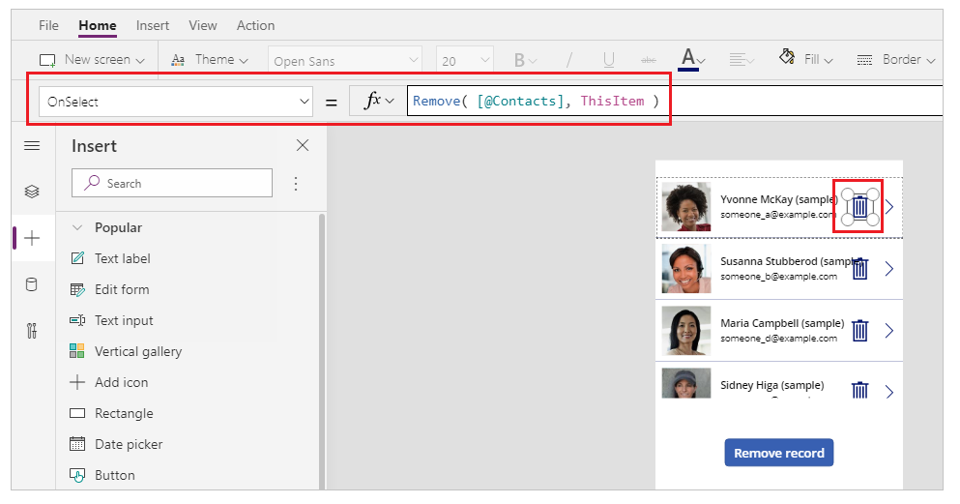Click the Remove record button
The image size is (960, 504).
tap(779, 453)
